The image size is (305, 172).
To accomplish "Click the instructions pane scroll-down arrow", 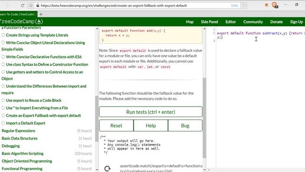I will tap(204, 170).
